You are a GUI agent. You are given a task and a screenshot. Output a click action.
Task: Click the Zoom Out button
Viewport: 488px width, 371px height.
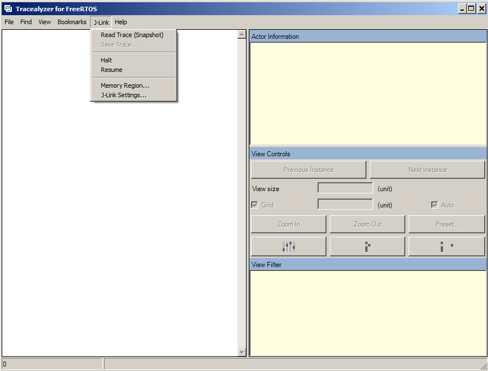pos(367,224)
